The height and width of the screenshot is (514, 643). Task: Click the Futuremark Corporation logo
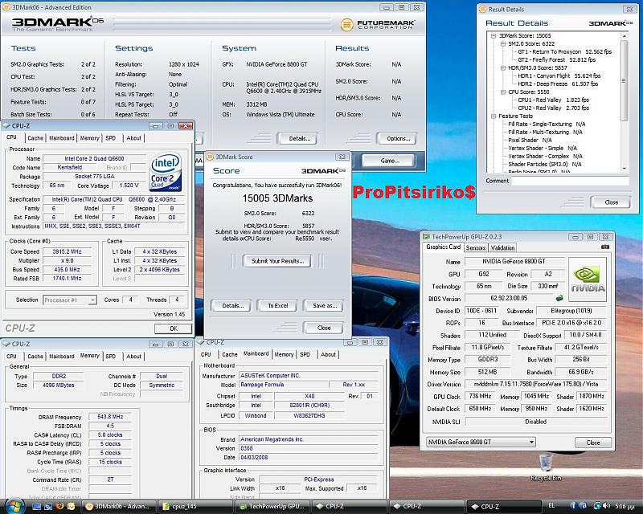point(378,25)
